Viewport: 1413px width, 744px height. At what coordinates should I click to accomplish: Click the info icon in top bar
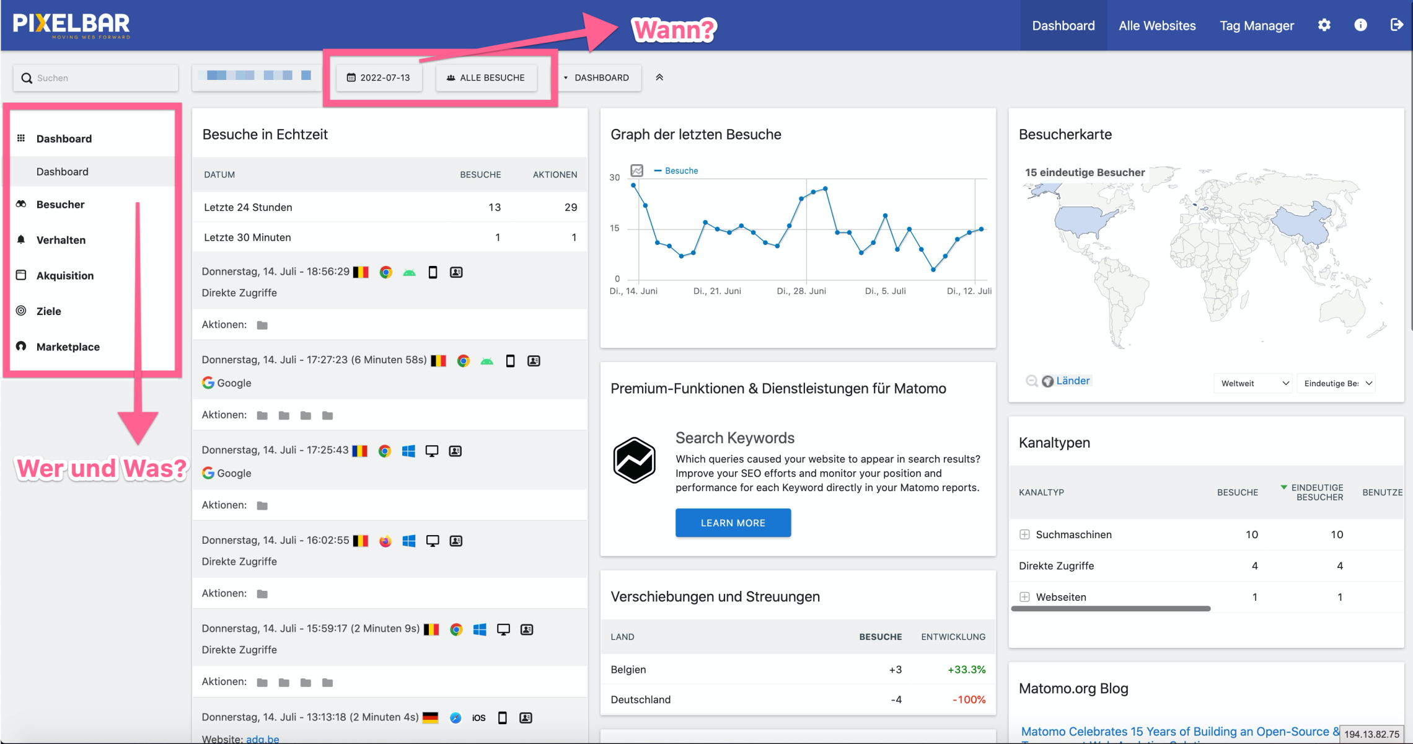(x=1360, y=25)
